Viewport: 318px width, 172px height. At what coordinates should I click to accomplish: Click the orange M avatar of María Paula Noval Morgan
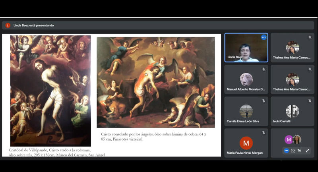coord(246,143)
